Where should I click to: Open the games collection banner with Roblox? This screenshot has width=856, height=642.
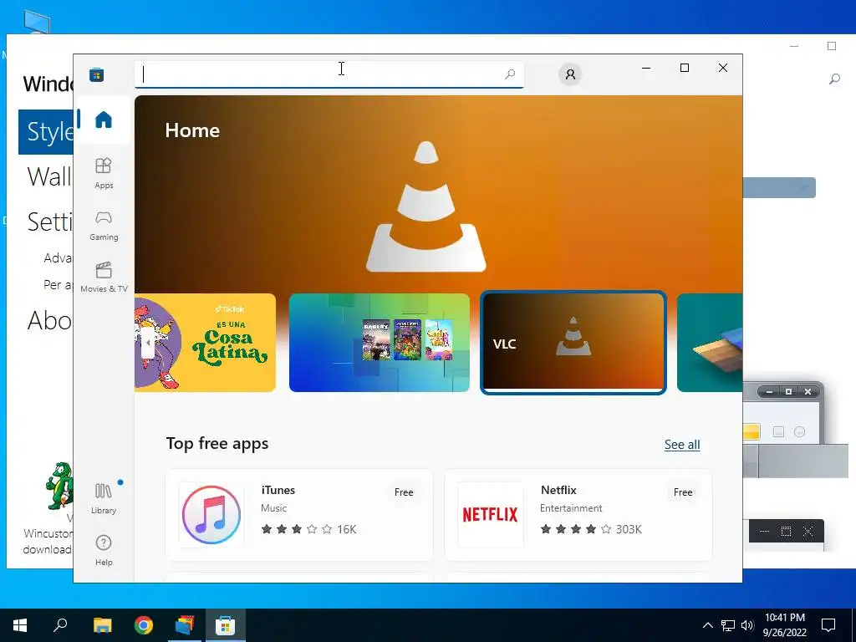point(380,343)
